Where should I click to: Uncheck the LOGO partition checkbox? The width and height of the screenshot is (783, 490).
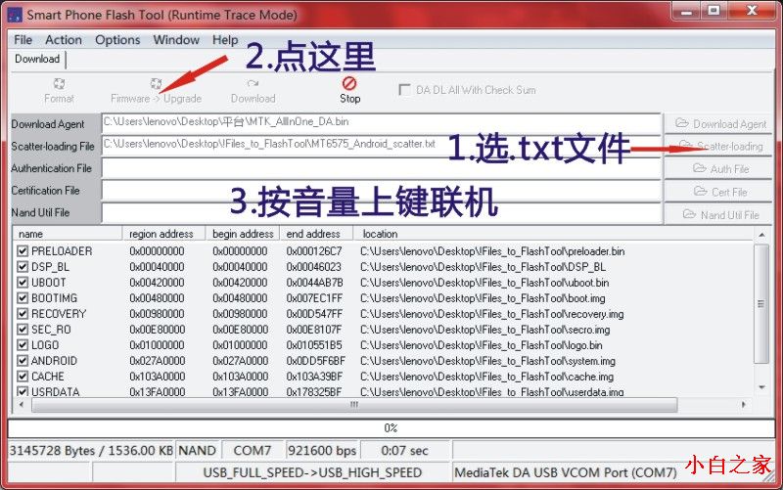pos(23,345)
